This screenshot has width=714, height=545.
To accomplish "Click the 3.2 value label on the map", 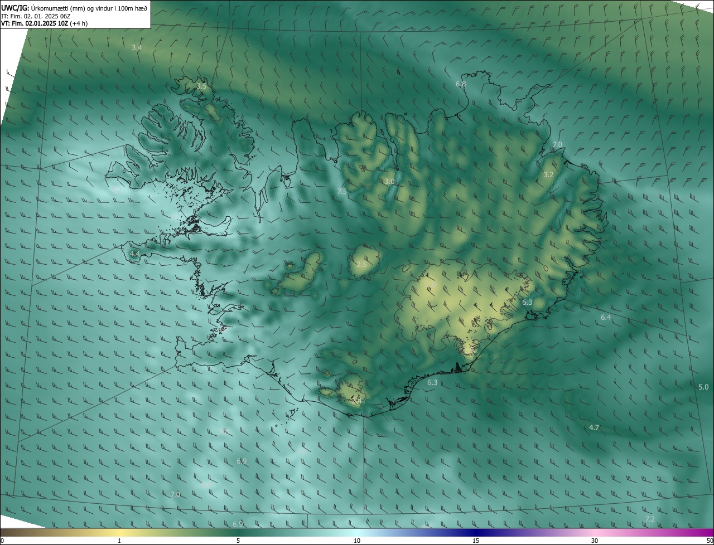I will (x=548, y=175).
